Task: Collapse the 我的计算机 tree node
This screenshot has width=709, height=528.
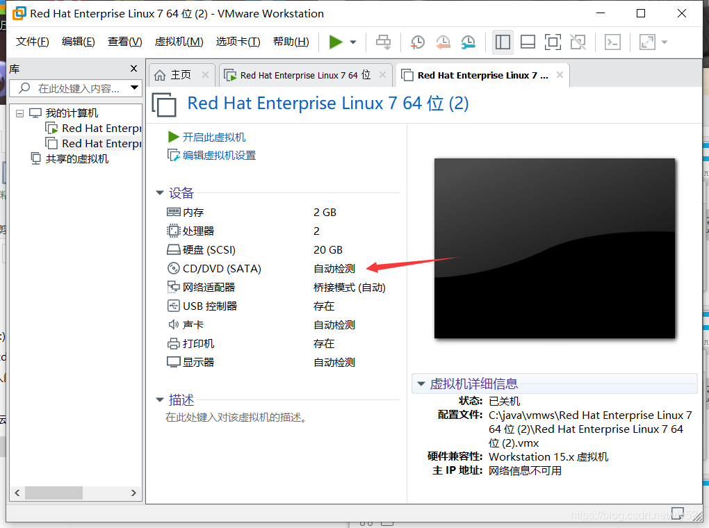Action: (x=19, y=113)
